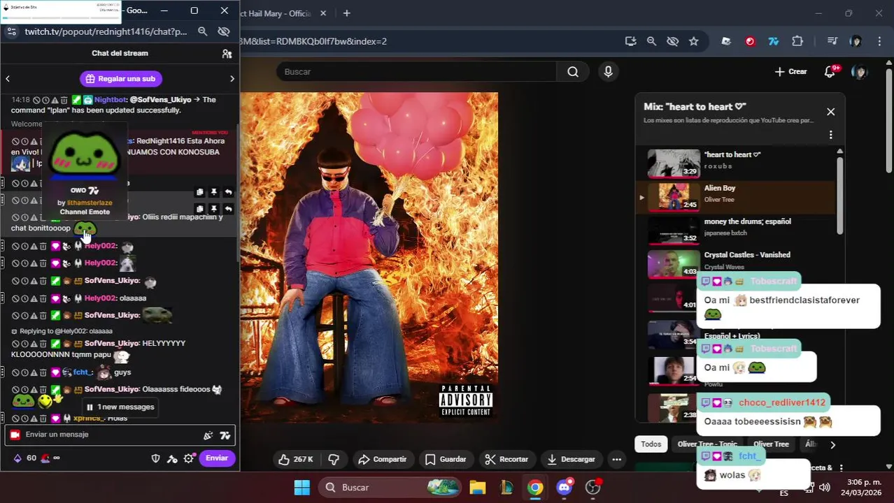The image size is (894, 503).
Task: Click the YouTube voice search microphone
Action: coord(608,71)
